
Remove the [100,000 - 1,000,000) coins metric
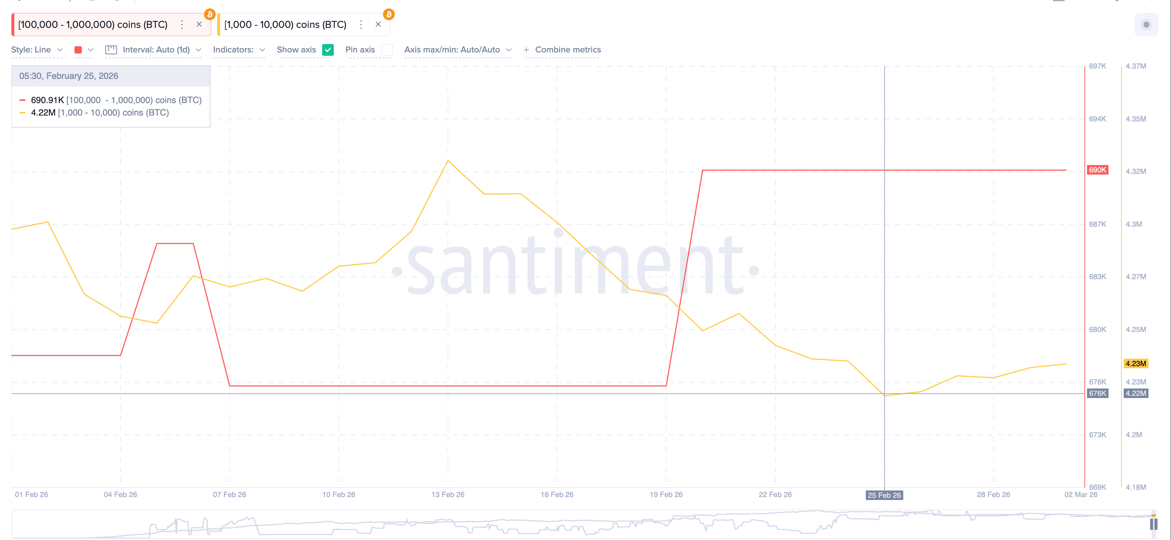(199, 25)
